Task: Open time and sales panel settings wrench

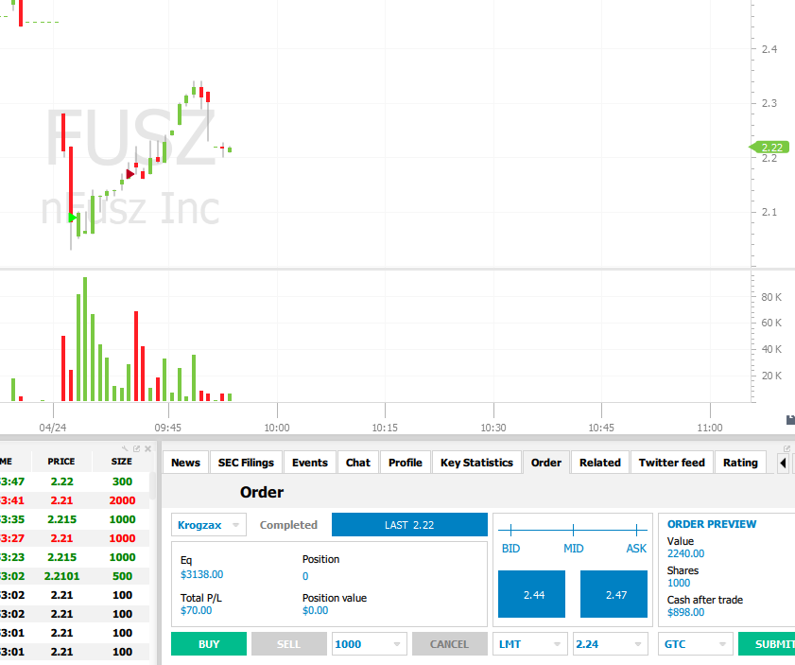Action: click(125, 448)
